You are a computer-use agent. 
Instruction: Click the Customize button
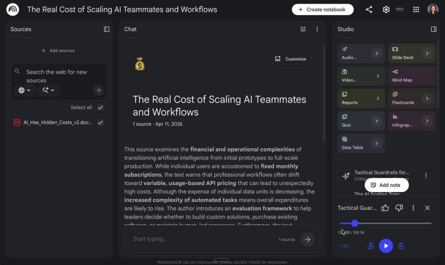coord(291,59)
